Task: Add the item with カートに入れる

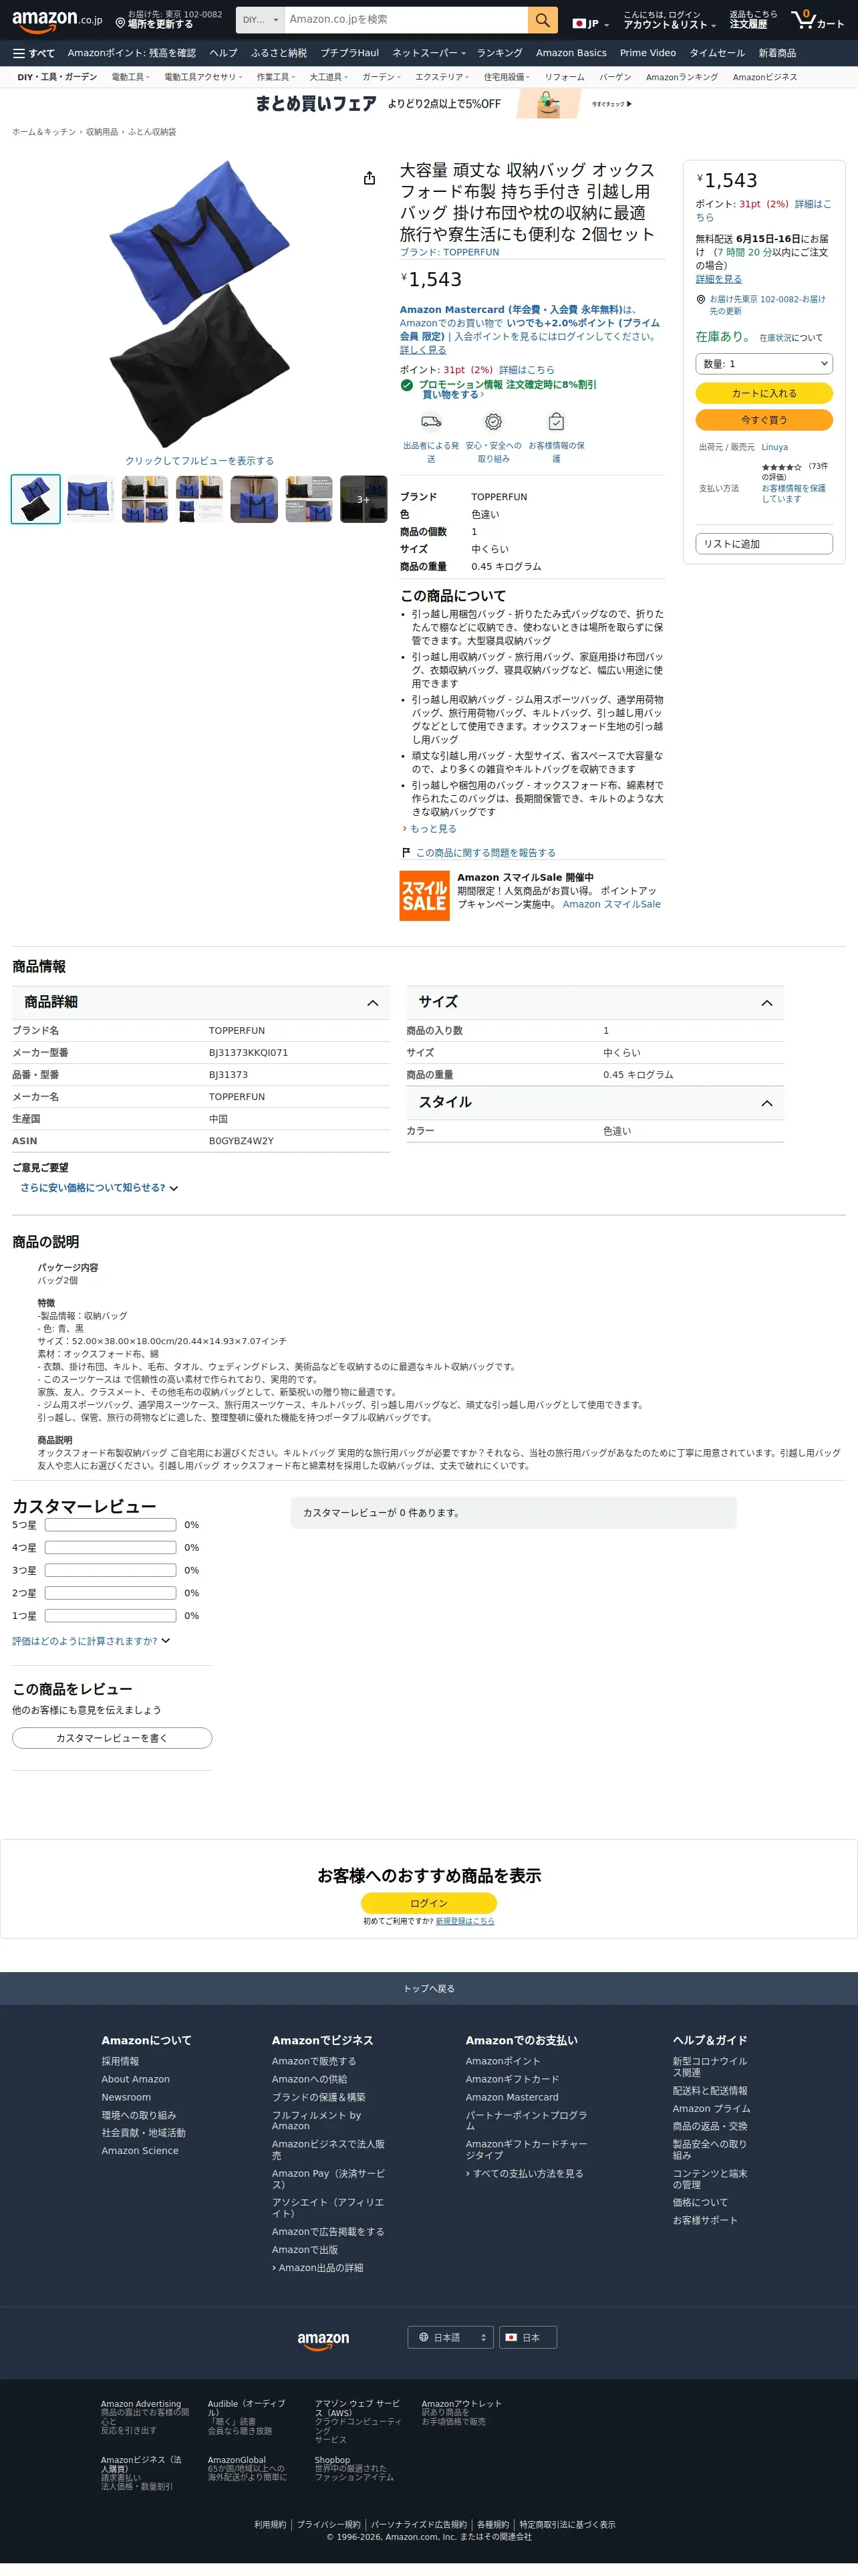Action: point(764,393)
